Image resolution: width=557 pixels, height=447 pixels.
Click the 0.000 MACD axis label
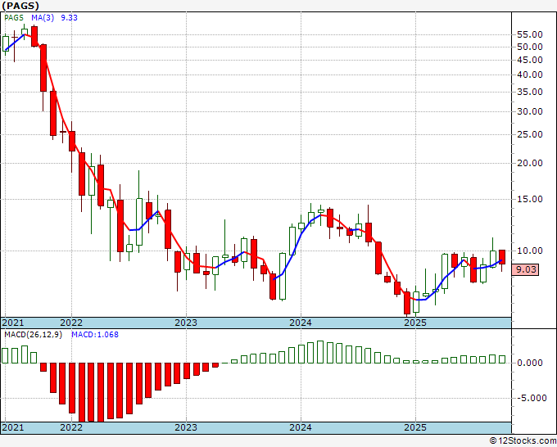[x=530, y=363]
